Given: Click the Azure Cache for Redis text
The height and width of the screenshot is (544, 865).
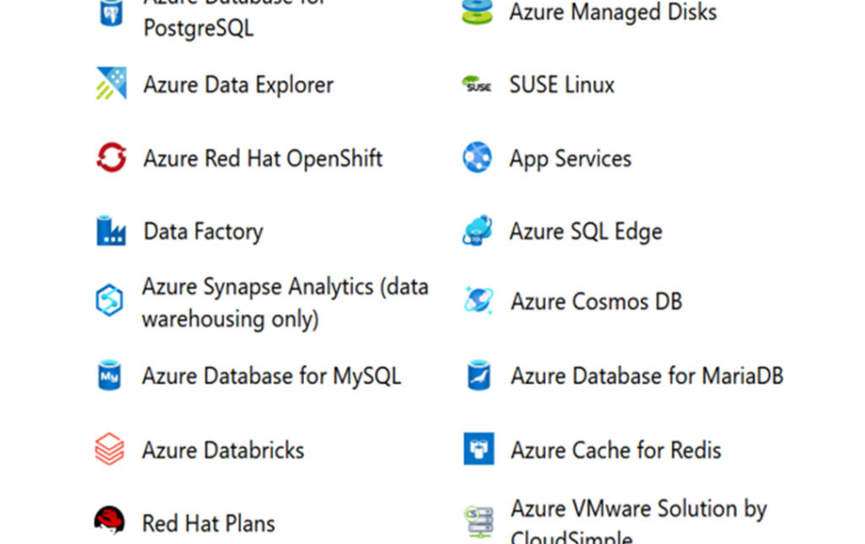Looking at the screenshot, I should coord(615,451).
